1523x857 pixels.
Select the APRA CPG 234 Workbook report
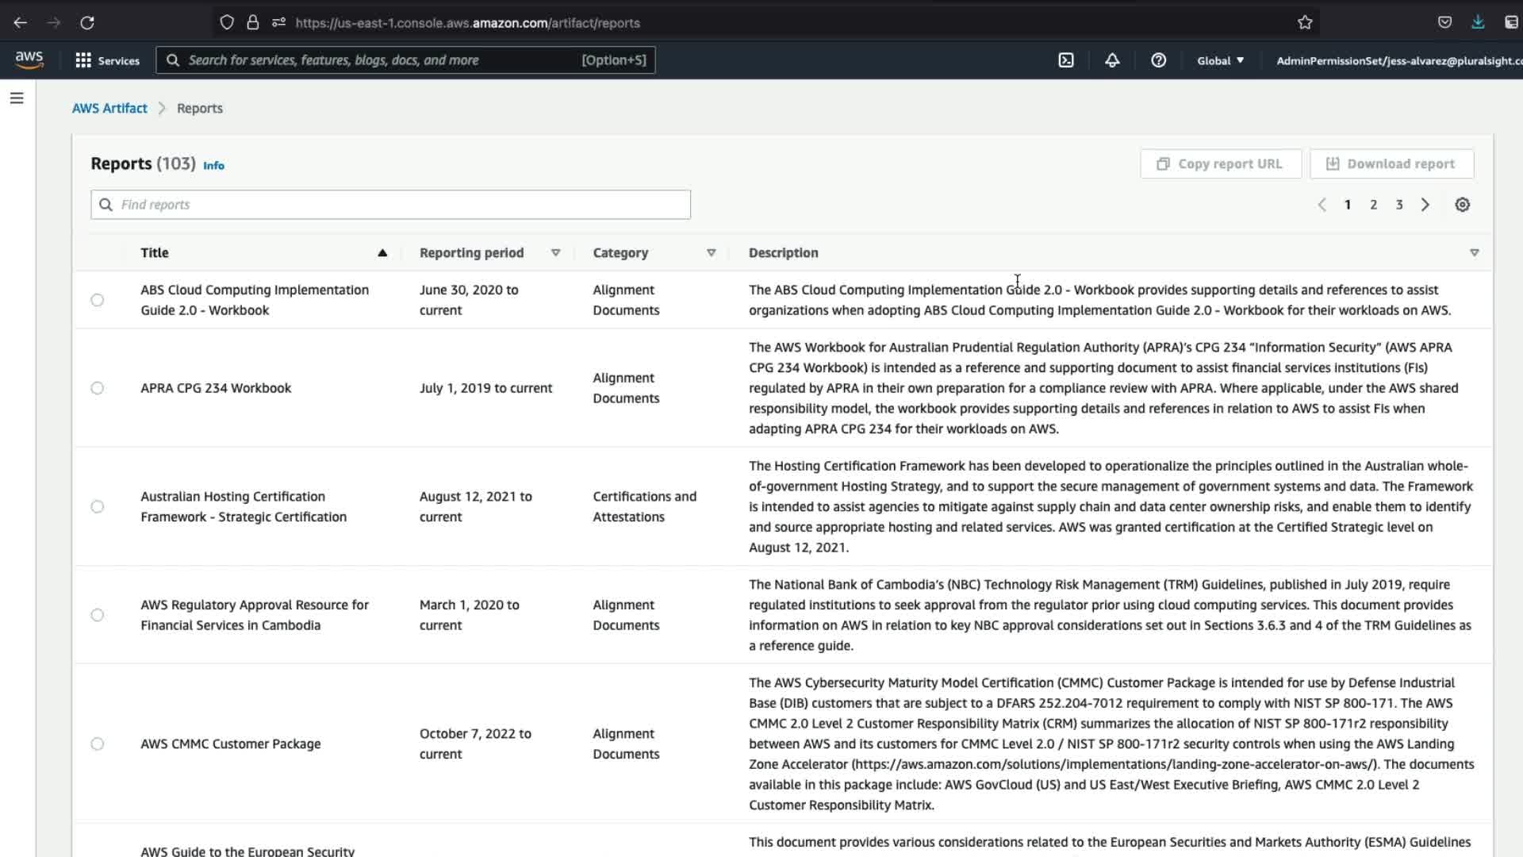click(x=97, y=388)
